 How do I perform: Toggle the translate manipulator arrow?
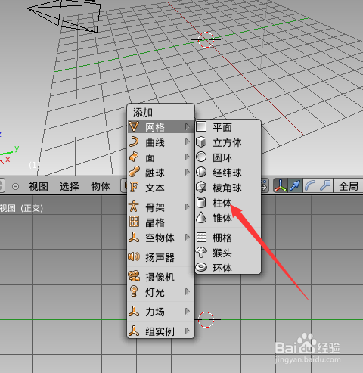coord(295,186)
